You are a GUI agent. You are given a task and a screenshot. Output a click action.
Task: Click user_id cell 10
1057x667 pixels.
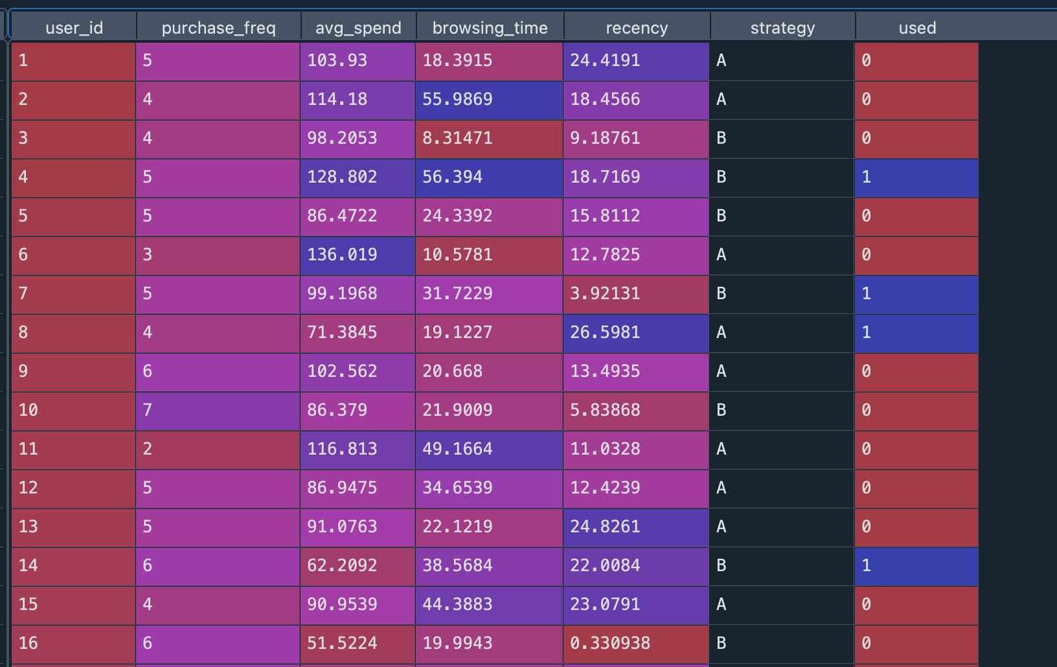click(x=73, y=411)
